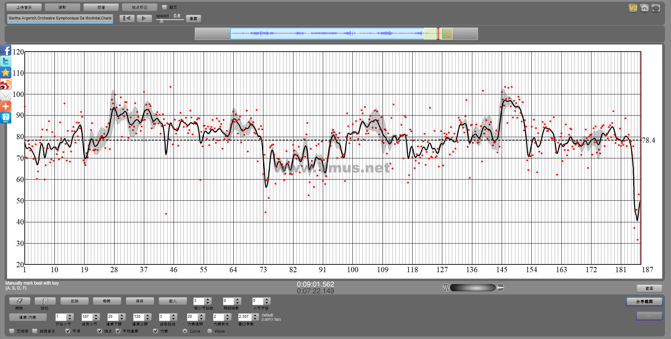The height and width of the screenshot is (339, 671).
Task: Increase the 每小节拍数 beats-per-bar stepper
Action: tap(208, 299)
